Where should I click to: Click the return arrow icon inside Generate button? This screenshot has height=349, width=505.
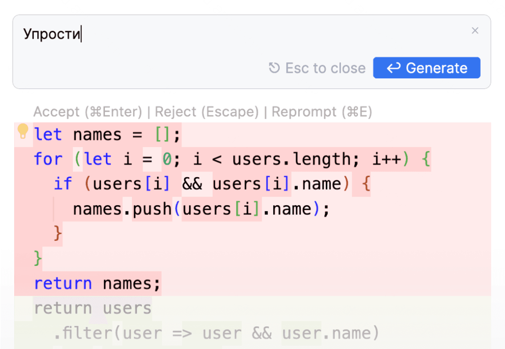coord(394,68)
